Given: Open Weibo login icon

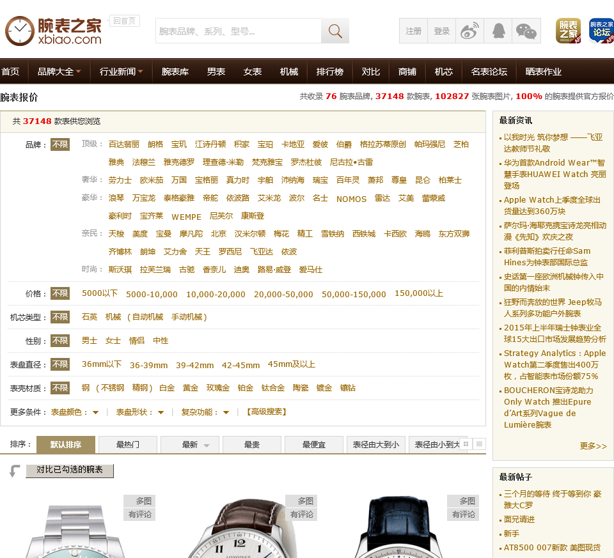Looking at the screenshot, I should point(469,31).
